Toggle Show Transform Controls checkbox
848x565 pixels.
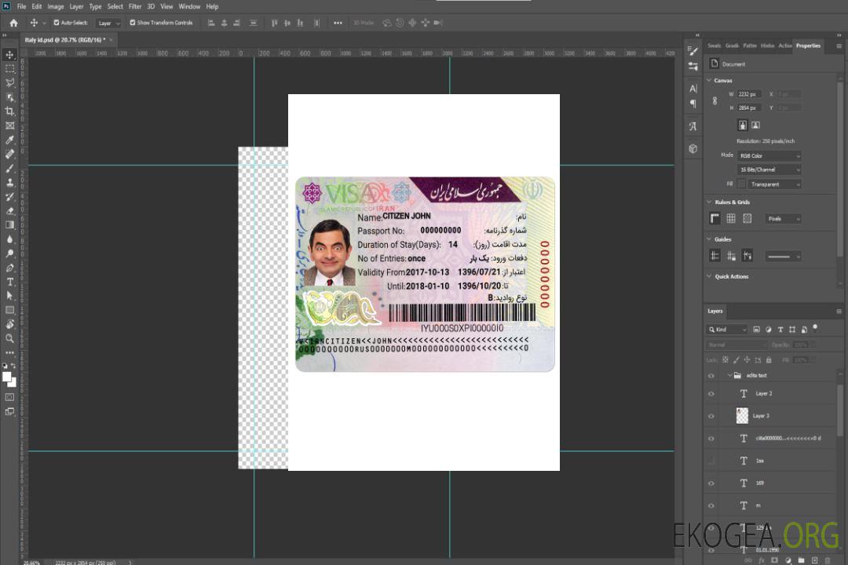(x=133, y=23)
